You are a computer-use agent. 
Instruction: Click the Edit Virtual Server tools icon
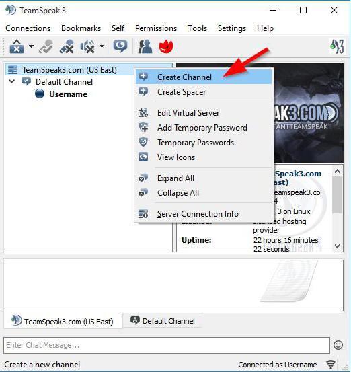click(143, 112)
